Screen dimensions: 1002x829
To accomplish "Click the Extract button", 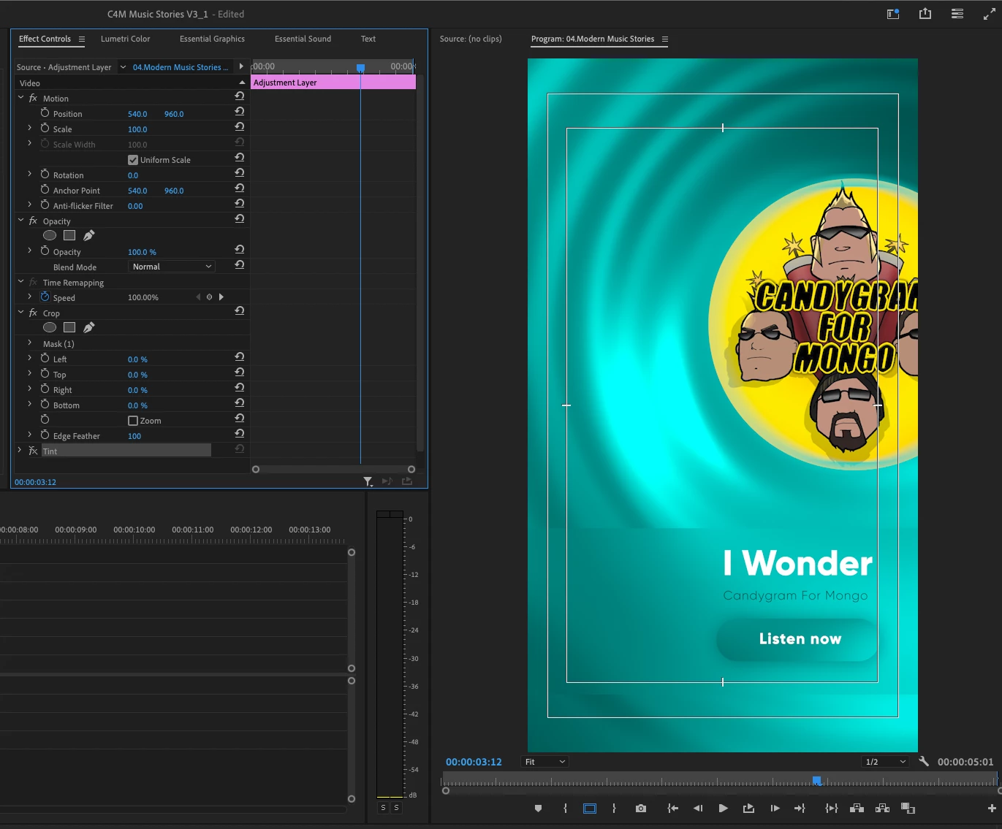I will 882,809.
